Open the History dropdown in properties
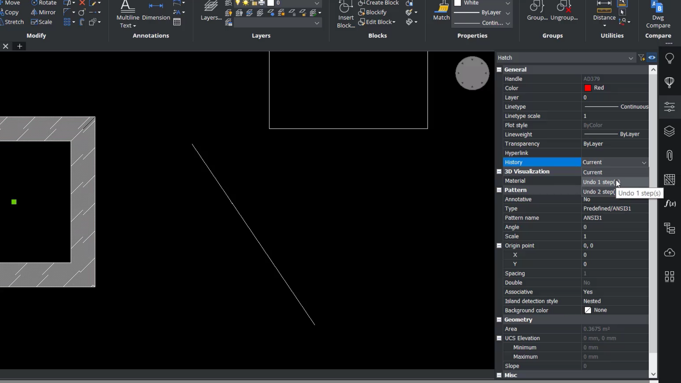Screen dimensions: 681x383 [644, 163]
